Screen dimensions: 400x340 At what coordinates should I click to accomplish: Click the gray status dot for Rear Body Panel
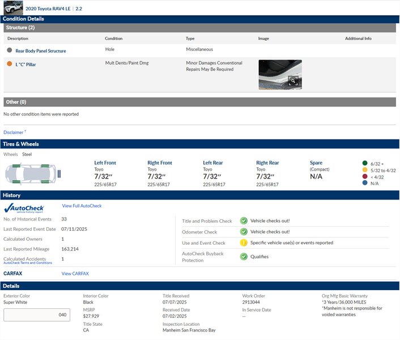[10, 50]
